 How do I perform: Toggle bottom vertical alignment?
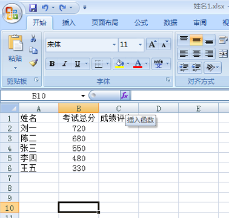tap(209, 40)
